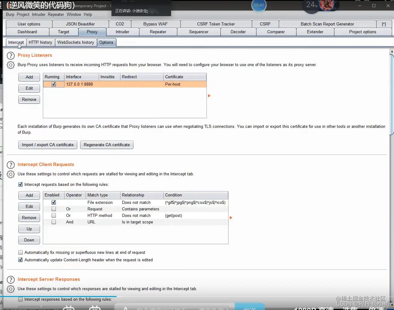The width and height of the screenshot is (394, 310).
Task: Click Add button for intercept rules
Action: 29,195
